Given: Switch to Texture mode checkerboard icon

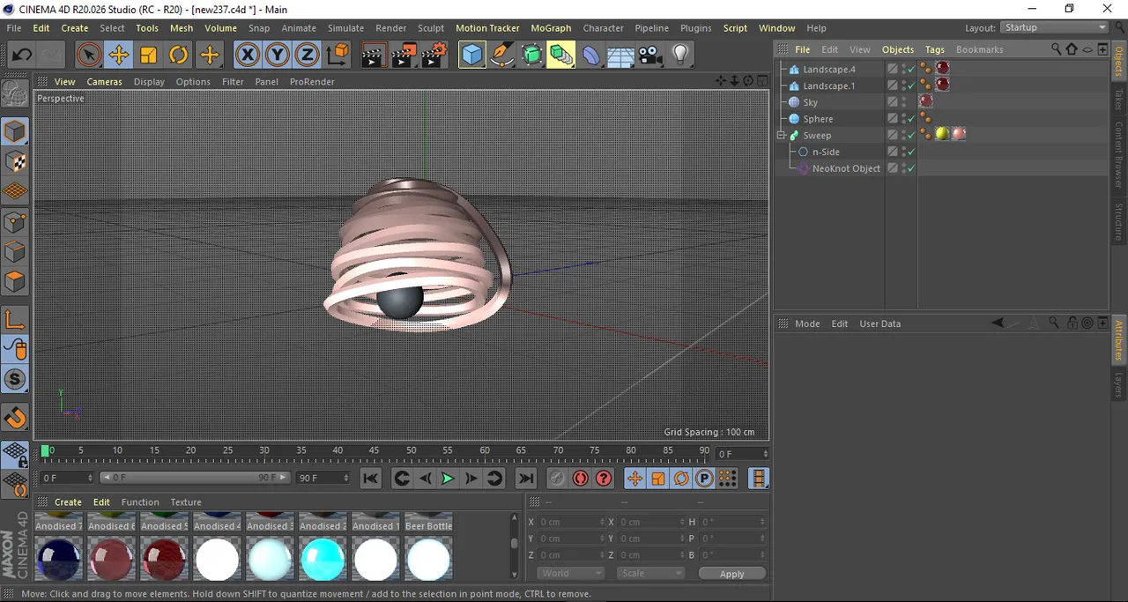Looking at the screenshot, I should tap(15, 162).
